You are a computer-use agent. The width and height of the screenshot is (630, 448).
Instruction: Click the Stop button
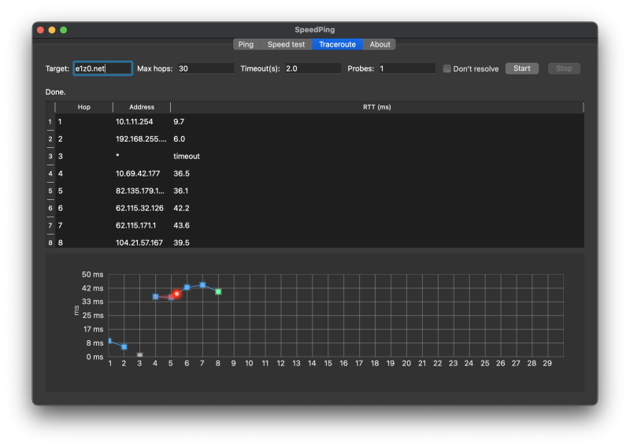pos(564,68)
